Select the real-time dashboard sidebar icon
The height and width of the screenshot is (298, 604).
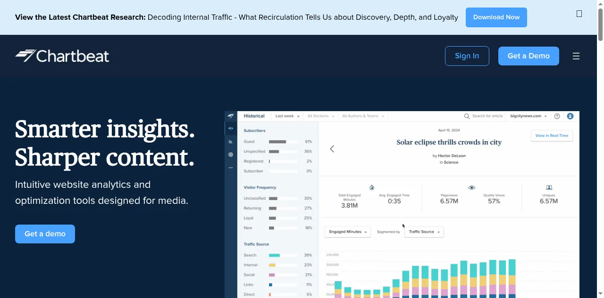click(x=231, y=129)
